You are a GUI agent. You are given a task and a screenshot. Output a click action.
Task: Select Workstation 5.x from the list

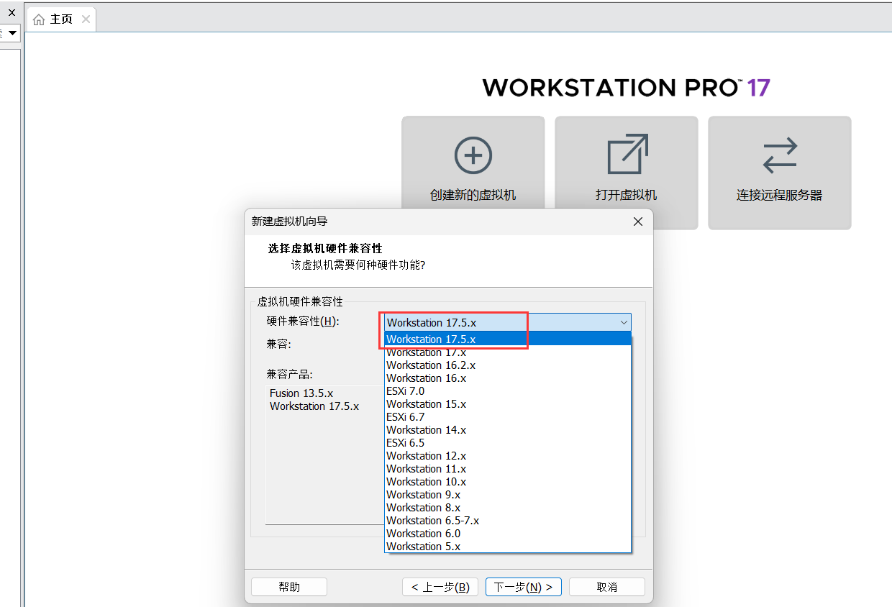pyautogui.click(x=508, y=547)
